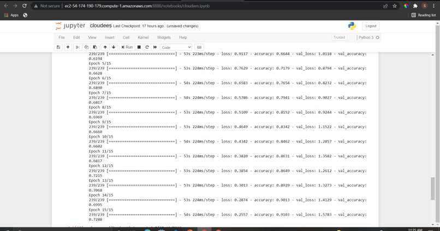Open the Chrome profile avatar
The image size is (440, 231).
(425, 6)
